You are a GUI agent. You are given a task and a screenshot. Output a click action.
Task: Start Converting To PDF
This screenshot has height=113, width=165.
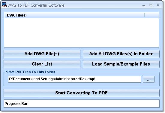(82, 93)
